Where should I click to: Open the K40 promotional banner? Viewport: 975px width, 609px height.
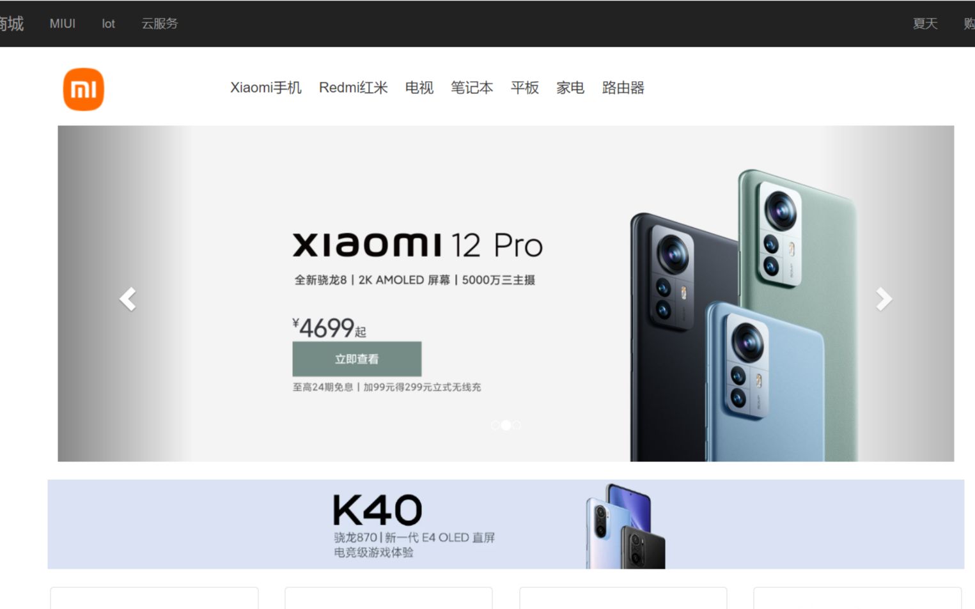coord(506,524)
